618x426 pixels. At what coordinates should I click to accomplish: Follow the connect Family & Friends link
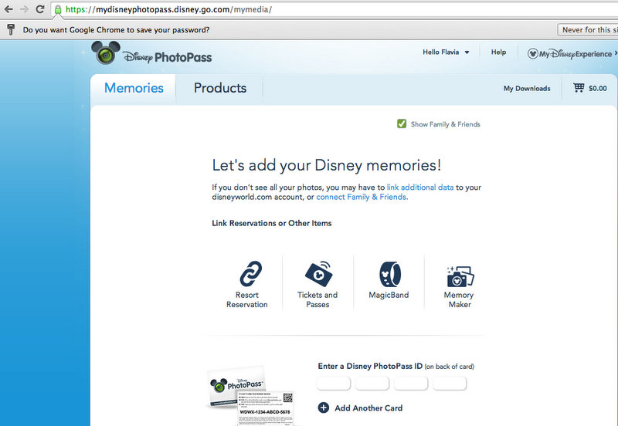coord(362,197)
